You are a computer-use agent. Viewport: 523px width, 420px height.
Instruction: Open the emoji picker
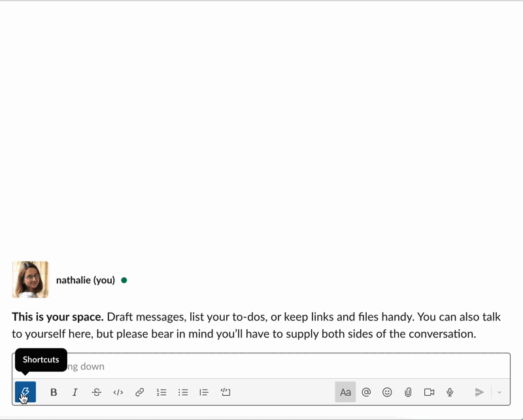[x=387, y=392]
